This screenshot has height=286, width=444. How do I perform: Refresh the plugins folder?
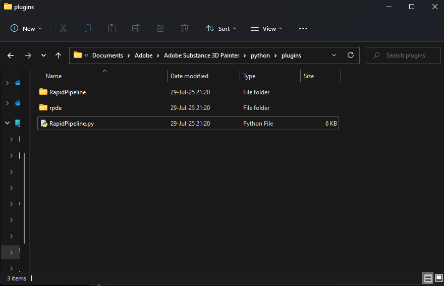coord(351,55)
